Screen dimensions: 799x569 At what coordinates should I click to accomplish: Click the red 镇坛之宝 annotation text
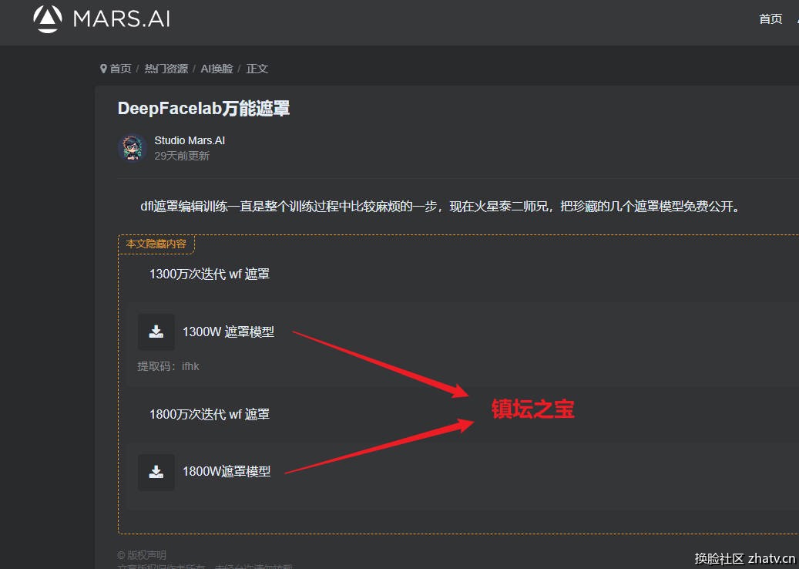click(533, 409)
